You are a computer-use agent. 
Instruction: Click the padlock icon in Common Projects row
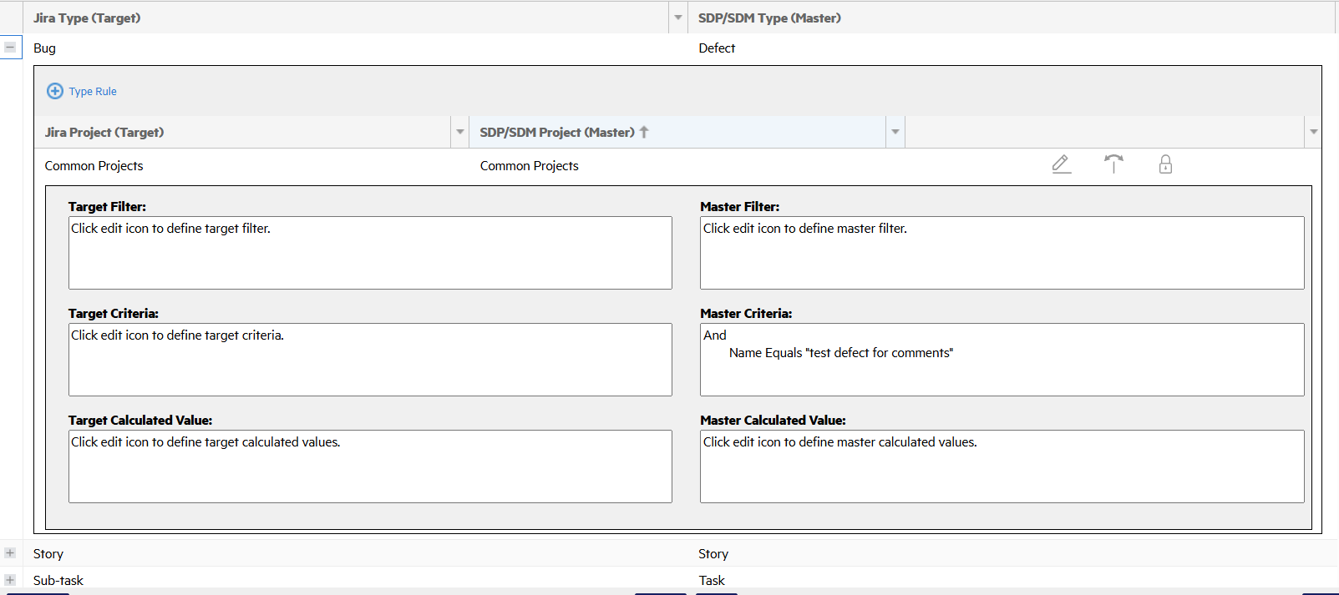1165,164
